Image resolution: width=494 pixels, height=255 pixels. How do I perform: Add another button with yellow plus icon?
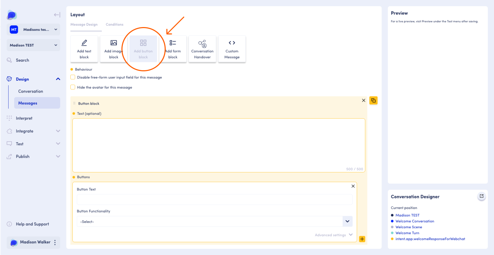pos(362,239)
